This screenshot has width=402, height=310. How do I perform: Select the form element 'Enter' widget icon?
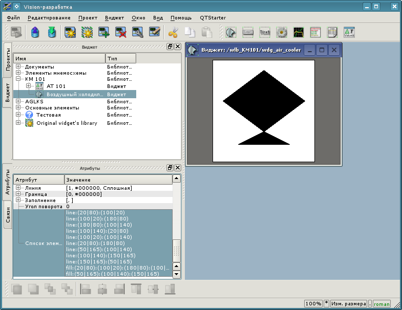248,33
